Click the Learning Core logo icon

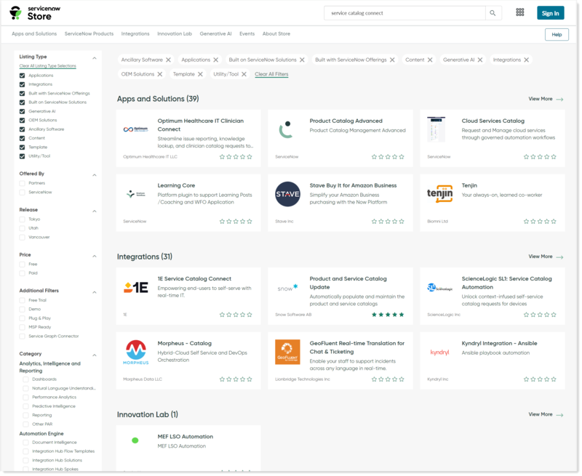(136, 194)
